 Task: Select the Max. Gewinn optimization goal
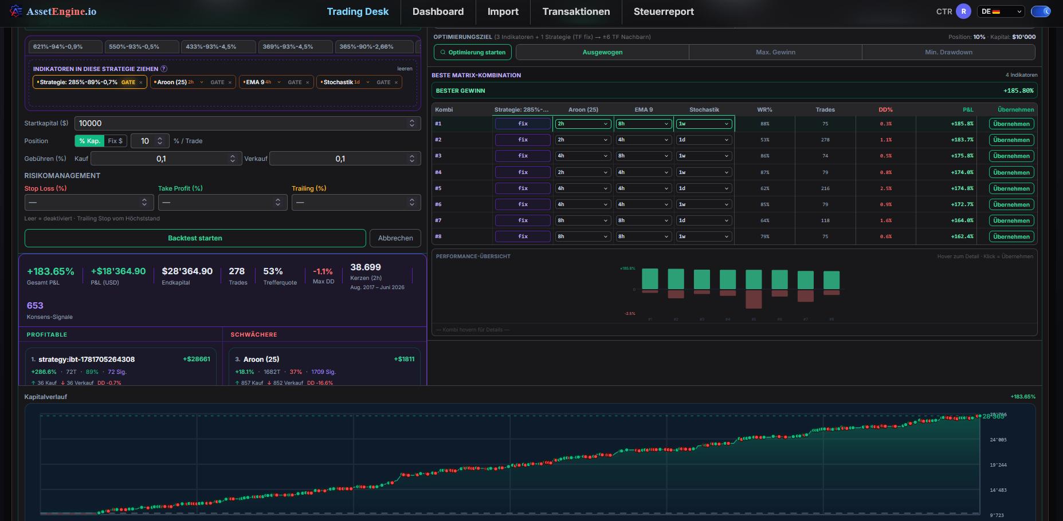[x=775, y=52]
